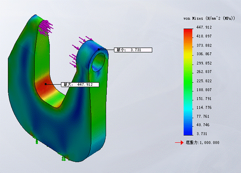The image size is (241, 173).
Task: Click the red yield strength arrow marker
Action: point(179,143)
